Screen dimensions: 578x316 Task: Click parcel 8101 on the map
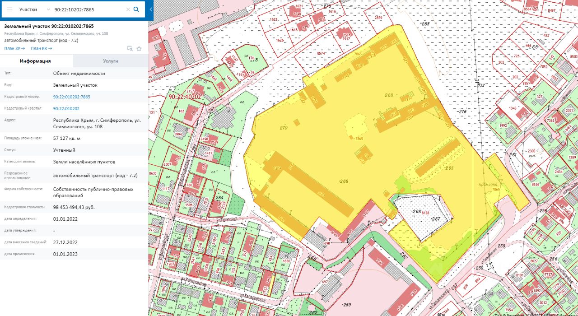click(520, 275)
